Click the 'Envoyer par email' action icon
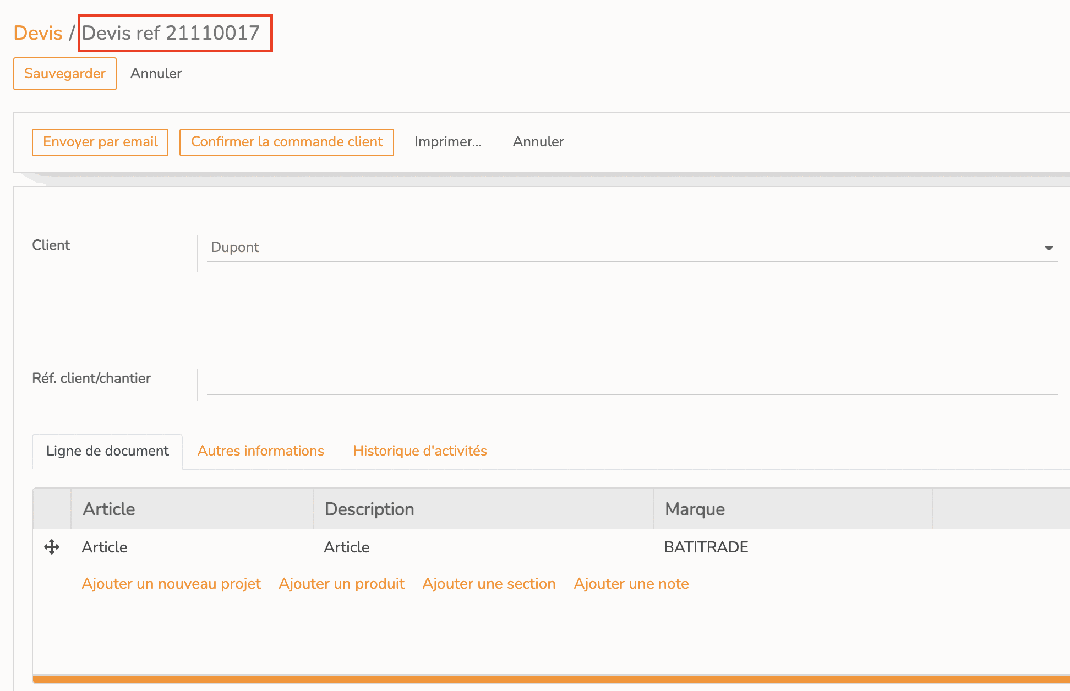Viewport: 1070px width, 691px height. click(x=101, y=141)
